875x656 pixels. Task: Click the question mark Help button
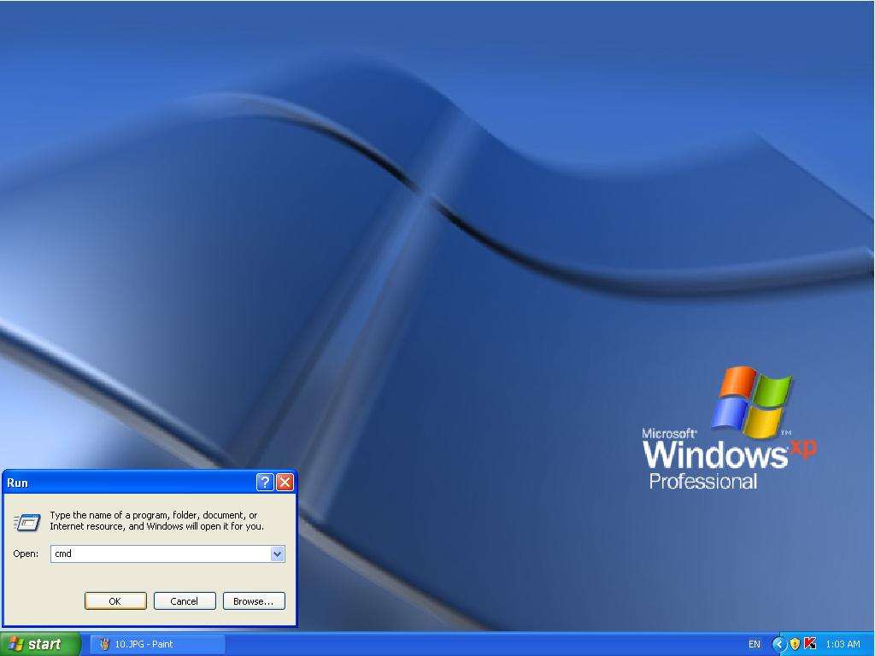[x=265, y=483]
